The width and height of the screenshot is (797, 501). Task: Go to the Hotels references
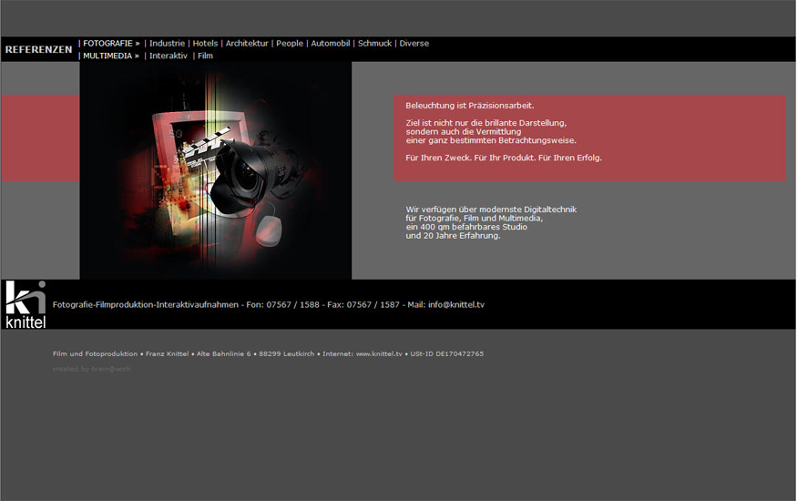205,43
